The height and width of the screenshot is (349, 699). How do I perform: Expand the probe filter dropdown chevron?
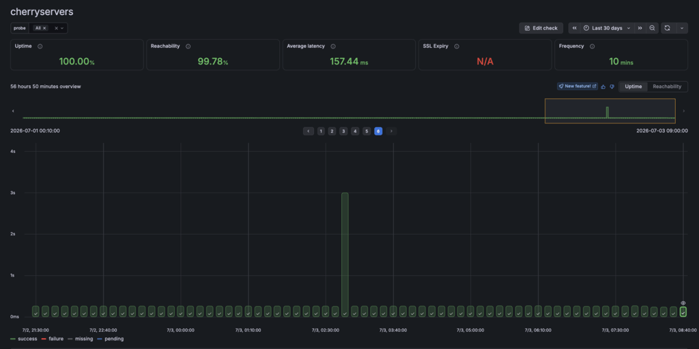62,28
